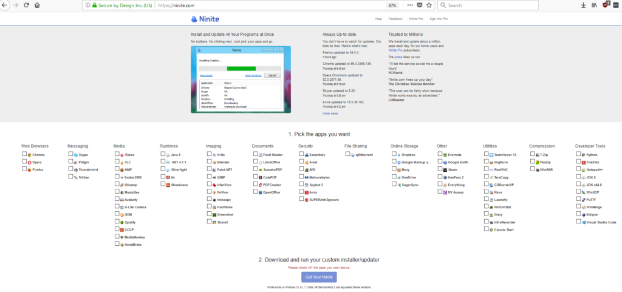
Task: Click the browser Search field
Action: (x=488, y=5)
